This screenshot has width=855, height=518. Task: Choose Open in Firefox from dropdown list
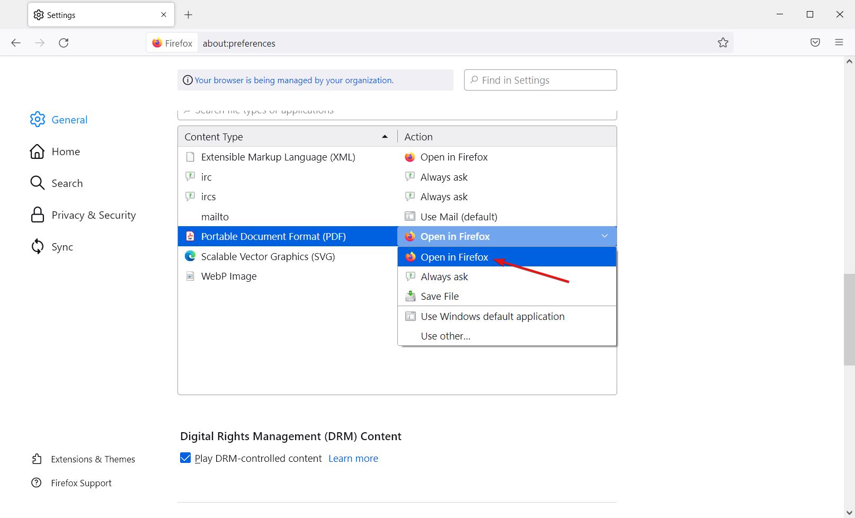click(x=507, y=257)
